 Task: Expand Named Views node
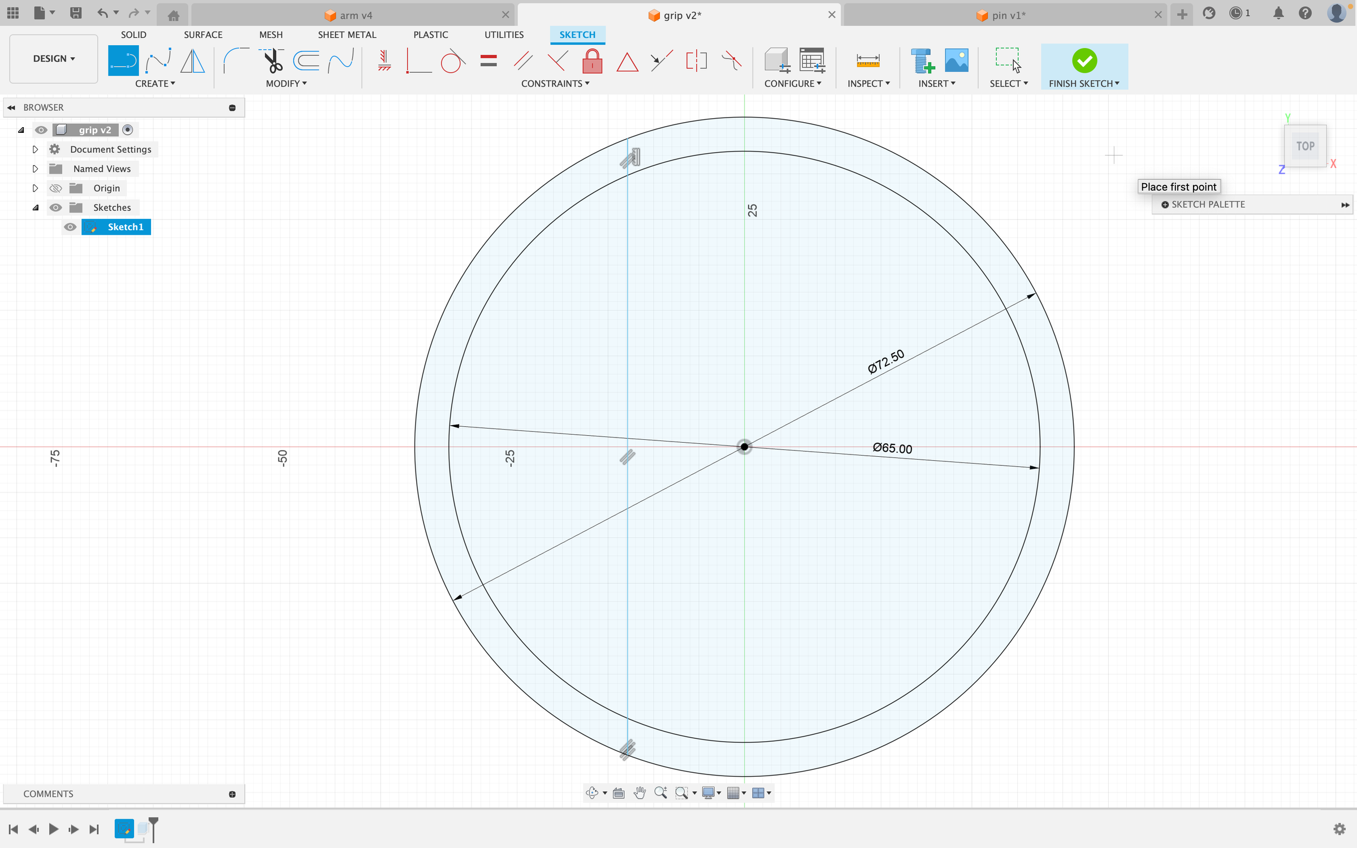point(35,168)
